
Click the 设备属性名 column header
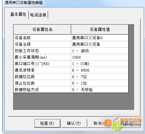coord(42,30)
